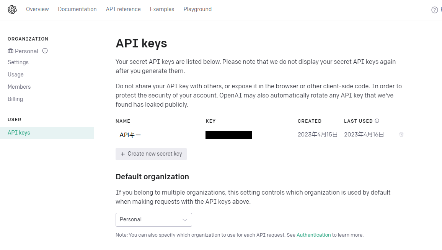
Task: Click Create new secret key button
Action: pyautogui.click(x=151, y=154)
